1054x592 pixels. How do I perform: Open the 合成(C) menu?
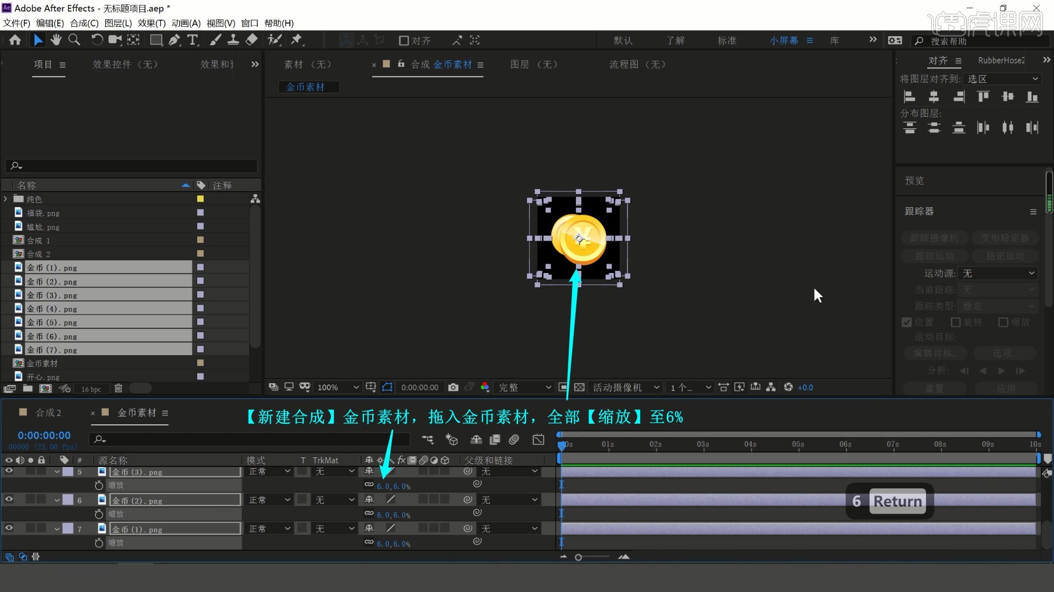[x=84, y=23]
